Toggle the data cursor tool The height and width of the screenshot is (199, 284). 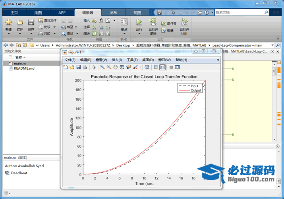[x=128, y=67]
